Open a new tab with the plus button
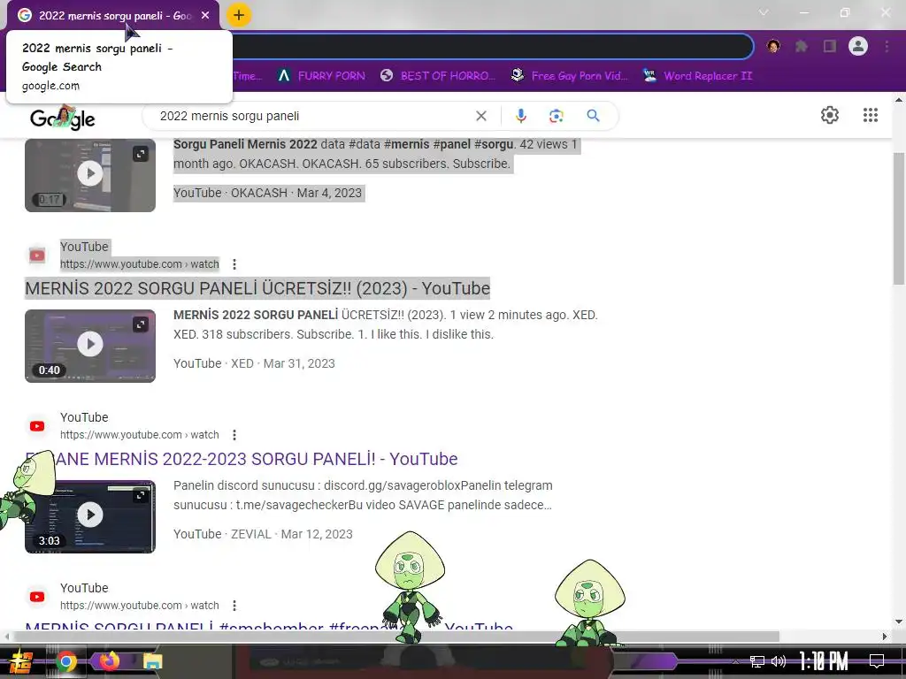The image size is (906, 679). point(239,15)
